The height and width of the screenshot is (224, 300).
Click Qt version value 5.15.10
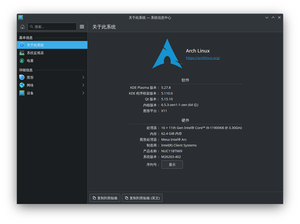point(167,99)
